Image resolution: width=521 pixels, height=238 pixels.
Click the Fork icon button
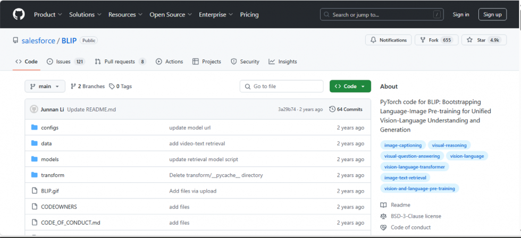[423, 40]
